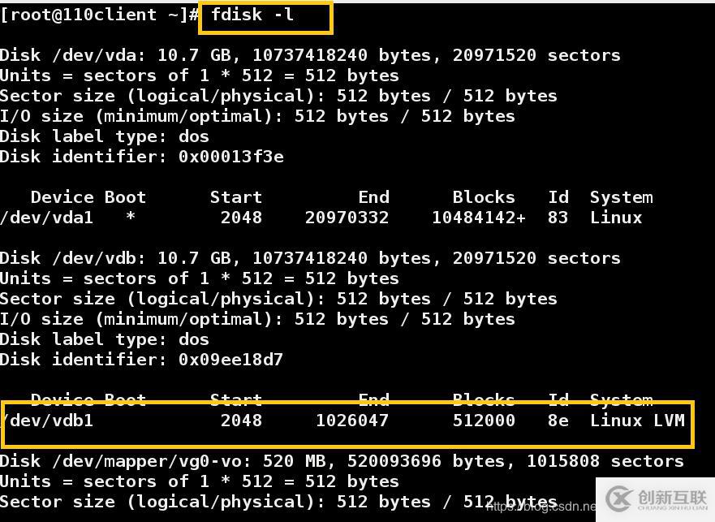The image size is (715, 522).
Task: Click the boot asterisk flag for vda1
Action: [131, 218]
